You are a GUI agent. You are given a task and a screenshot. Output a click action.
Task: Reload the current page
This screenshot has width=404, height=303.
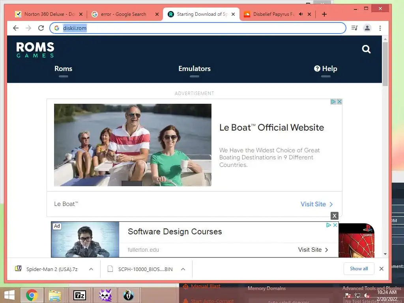point(41,28)
